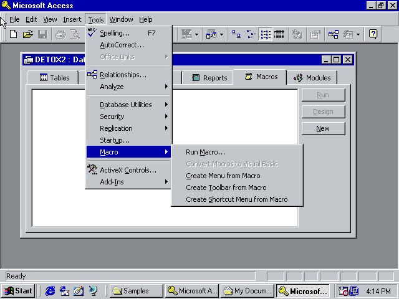Switch to Large Icons view
Screen dimensions: 399x299
(236, 34)
